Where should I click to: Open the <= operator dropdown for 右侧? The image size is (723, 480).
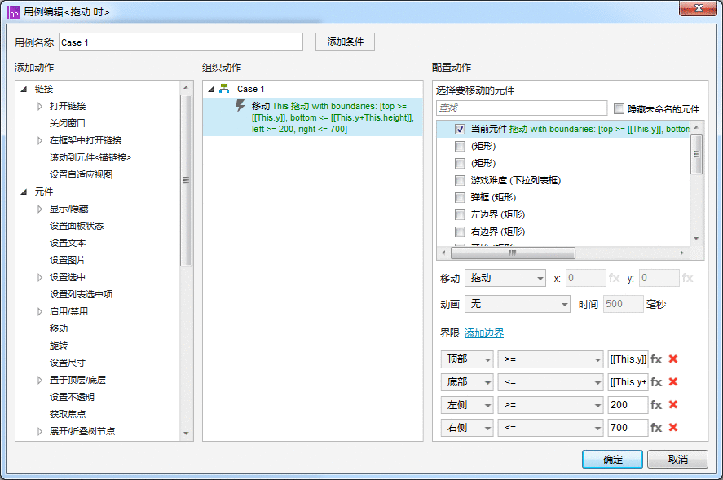550,428
